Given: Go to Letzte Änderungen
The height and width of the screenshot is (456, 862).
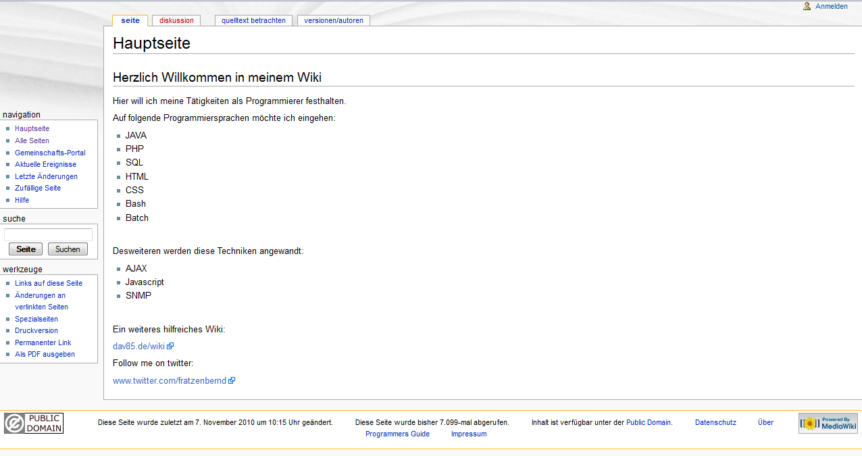Looking at the screenshot, I should click(x=46, y=176).
